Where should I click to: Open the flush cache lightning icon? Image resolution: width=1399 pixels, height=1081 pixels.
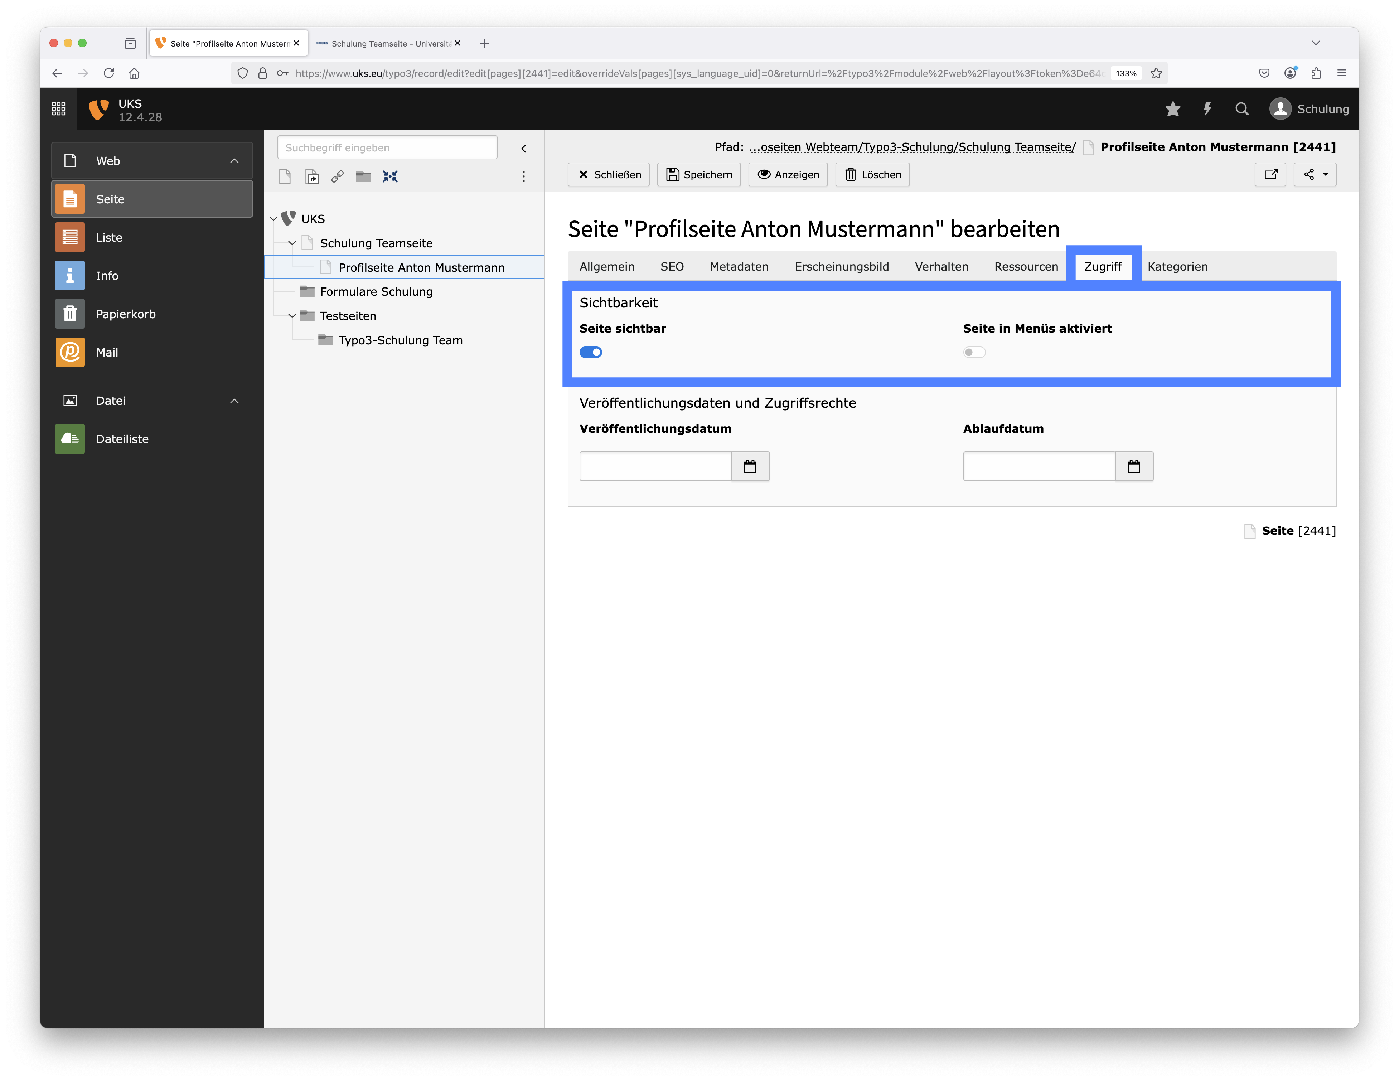point(1207,109)
